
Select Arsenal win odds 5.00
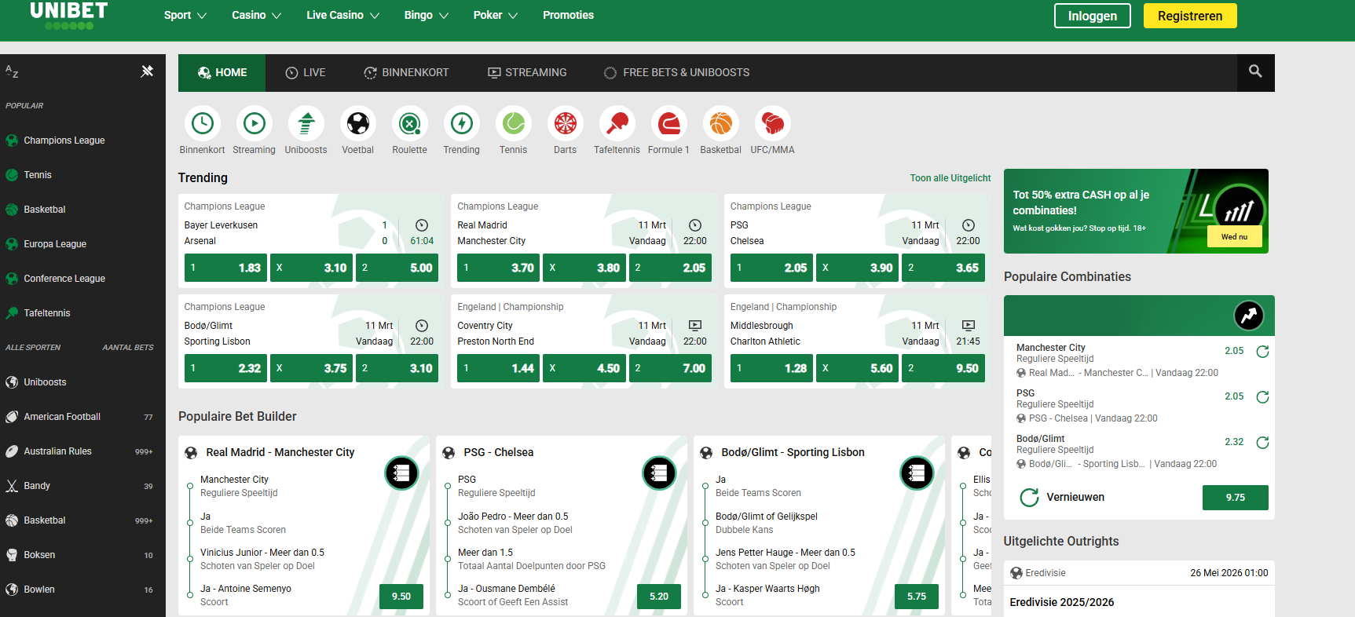coord(397,268)
